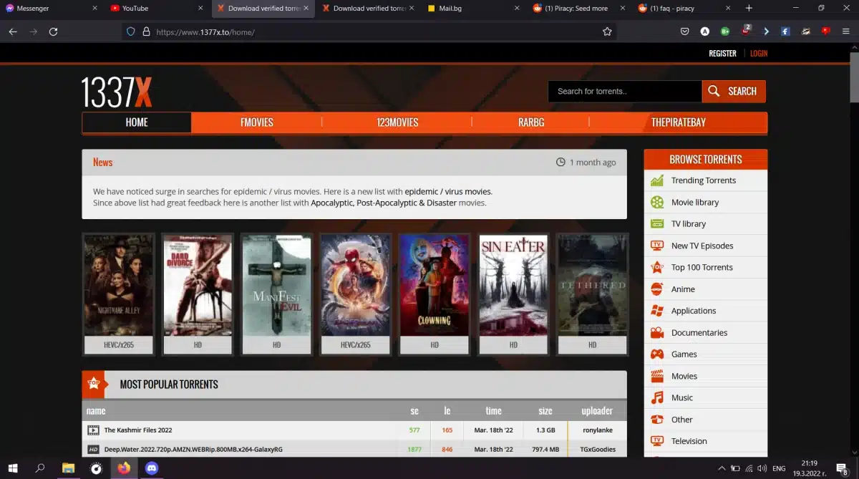The width and height of the screenshot is (859, 479).
Task: Switch to the YouTube tab
Action: click(156, 8)
